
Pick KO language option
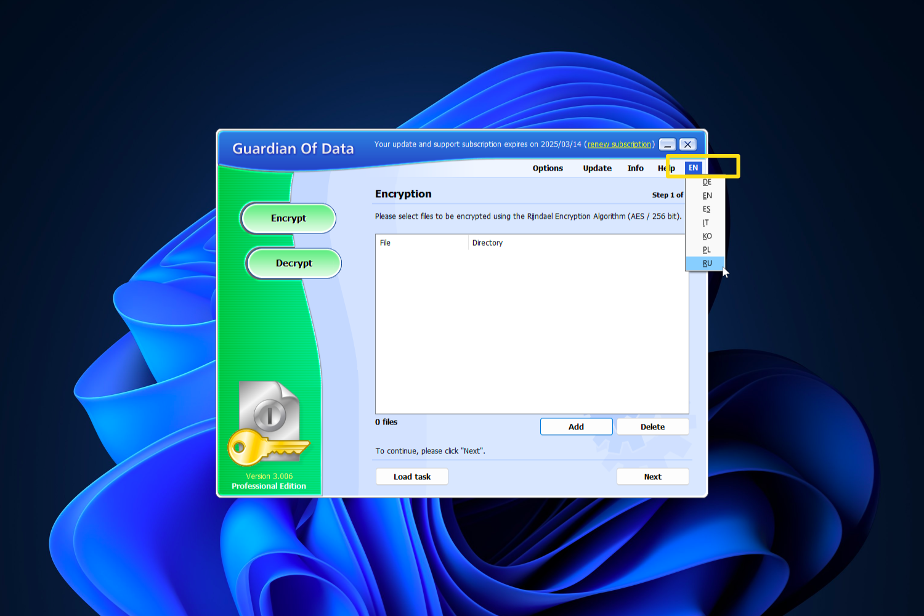coord(705,237)
